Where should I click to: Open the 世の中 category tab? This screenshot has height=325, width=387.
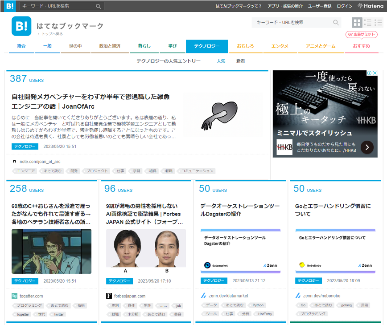(x=75, y=46)
